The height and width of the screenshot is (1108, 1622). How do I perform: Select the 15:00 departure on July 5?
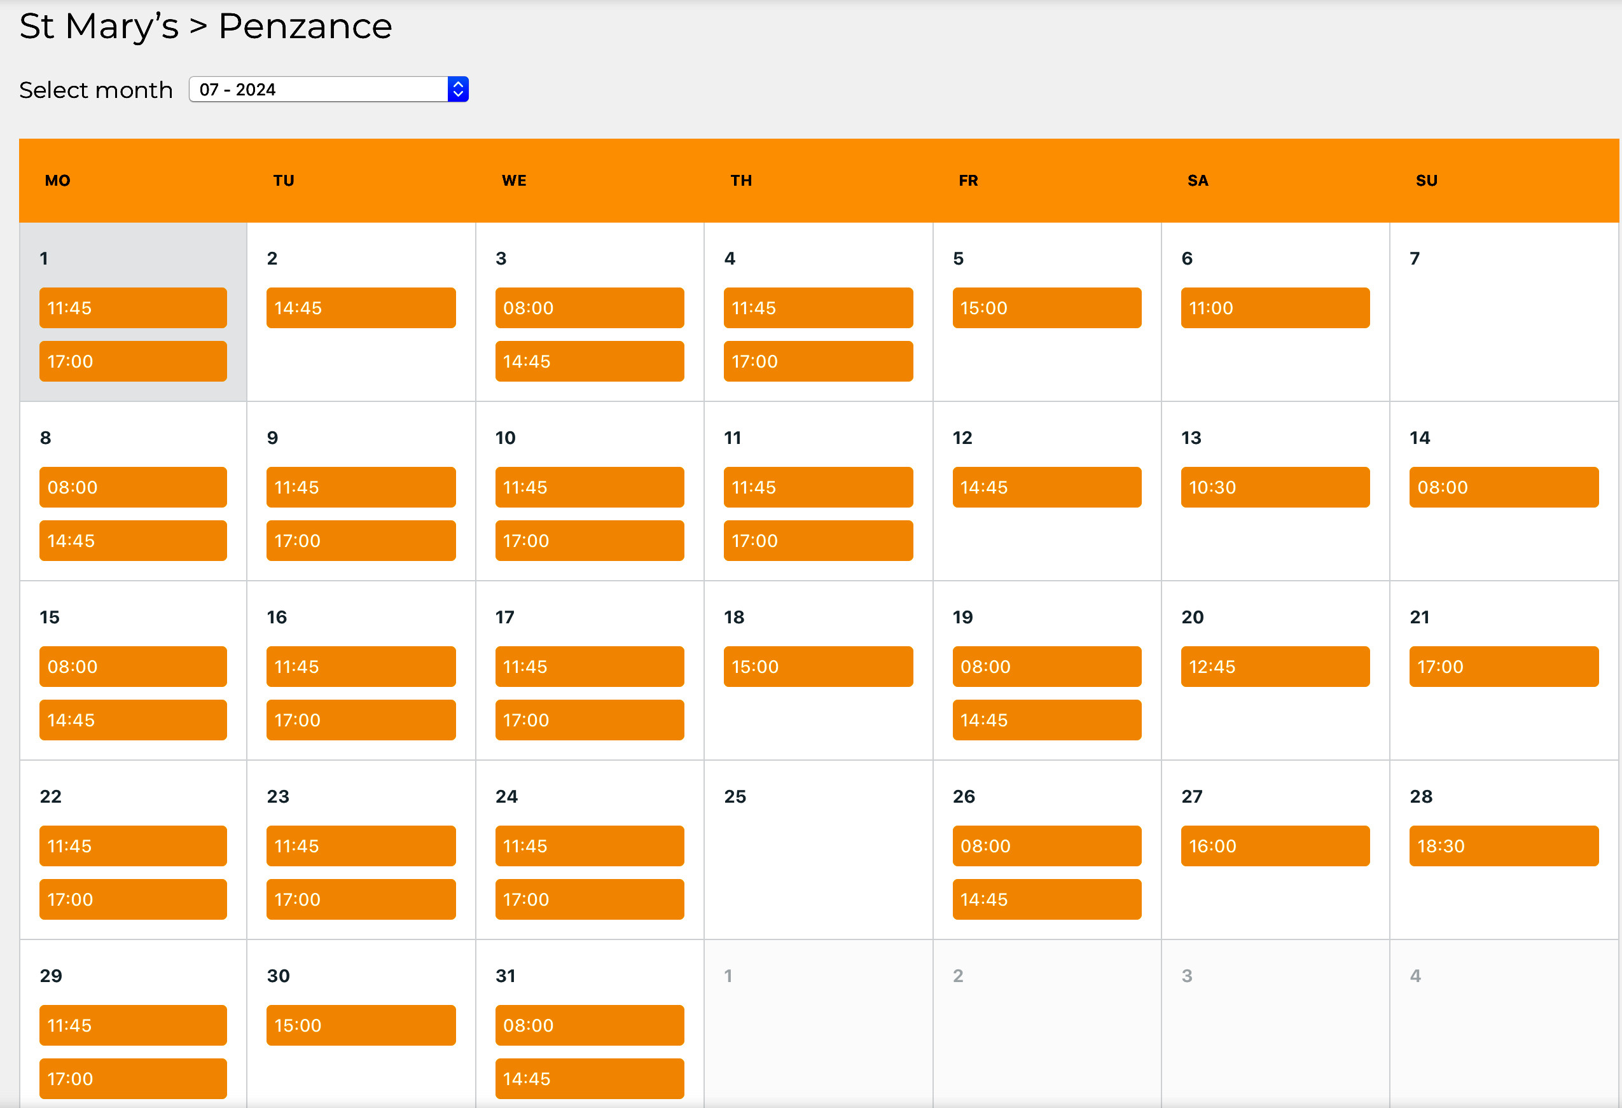1046,308
